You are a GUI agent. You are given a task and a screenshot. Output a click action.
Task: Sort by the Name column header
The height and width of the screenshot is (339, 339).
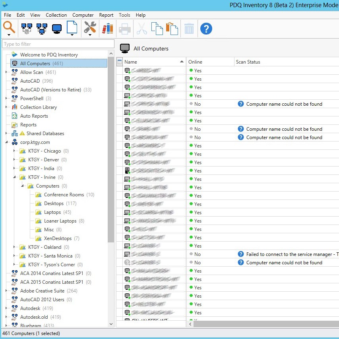pos(154,62)
